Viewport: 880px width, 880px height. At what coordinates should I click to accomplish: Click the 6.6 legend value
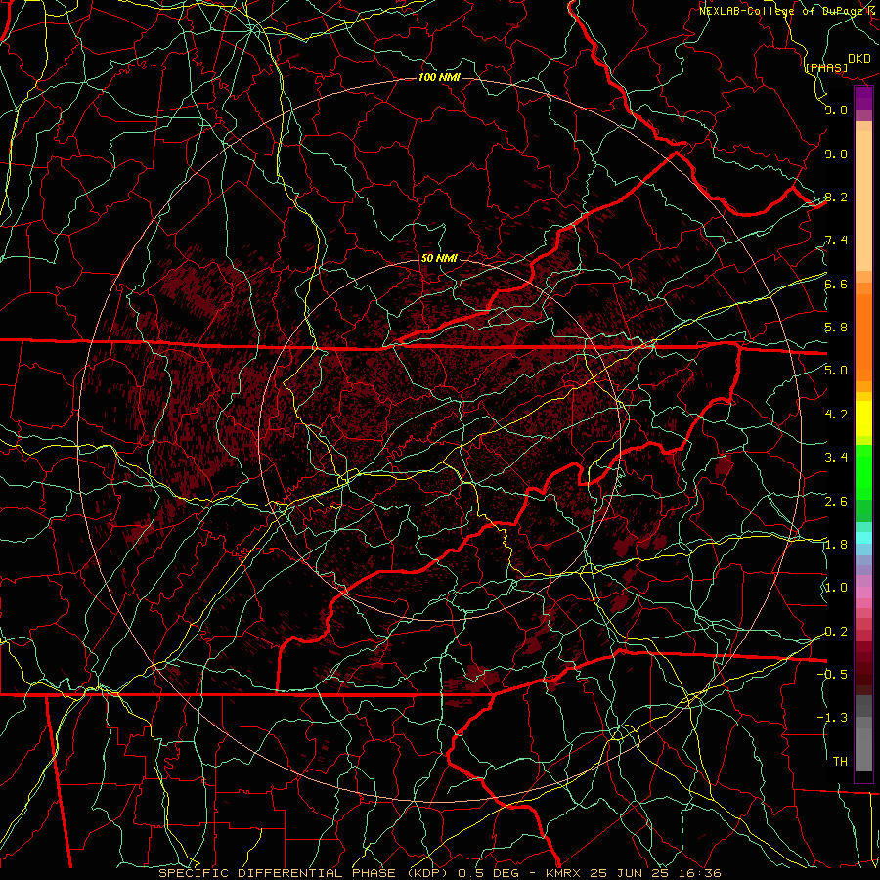836,284
